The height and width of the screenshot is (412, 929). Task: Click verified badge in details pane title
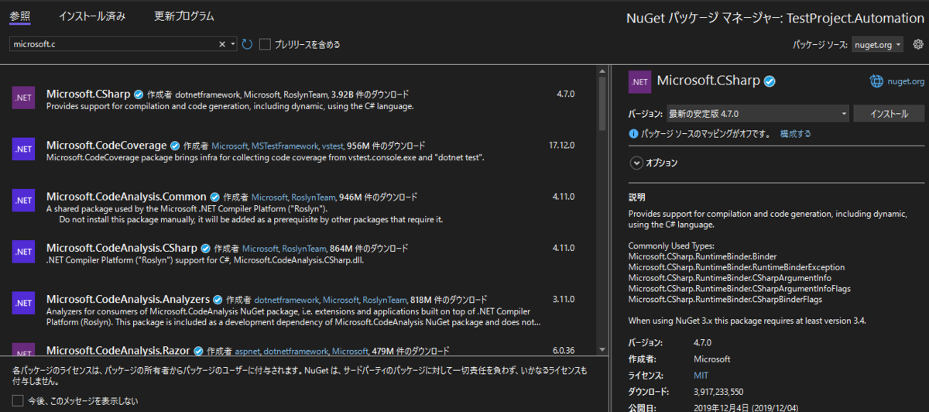coord(770,81)
